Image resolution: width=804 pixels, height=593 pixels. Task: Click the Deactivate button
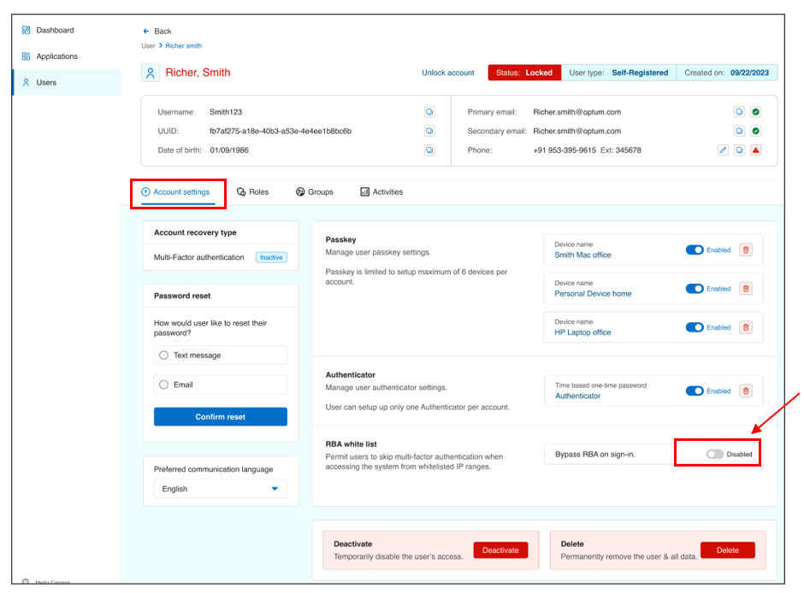click(500, 550)
